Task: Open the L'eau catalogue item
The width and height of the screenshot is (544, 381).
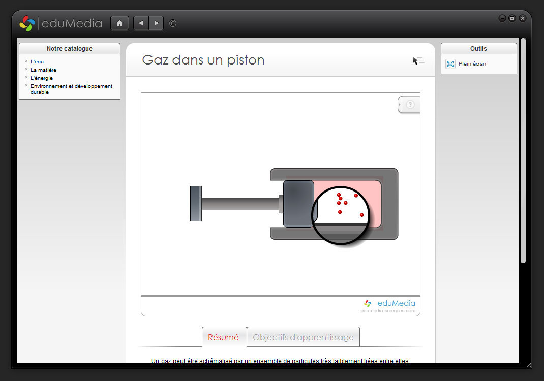Action: pos(37,62)
